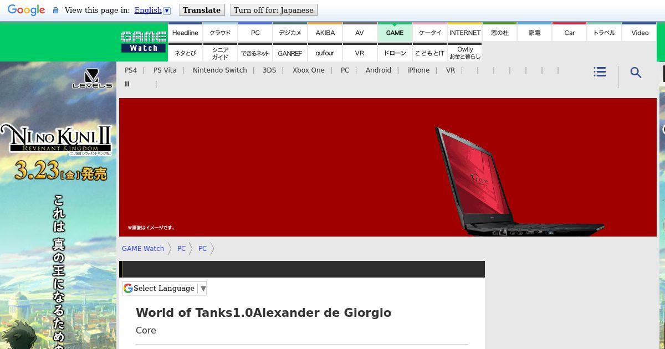Click the first PC breadcrumb link
665x349 pixels.
click(181, 249)
